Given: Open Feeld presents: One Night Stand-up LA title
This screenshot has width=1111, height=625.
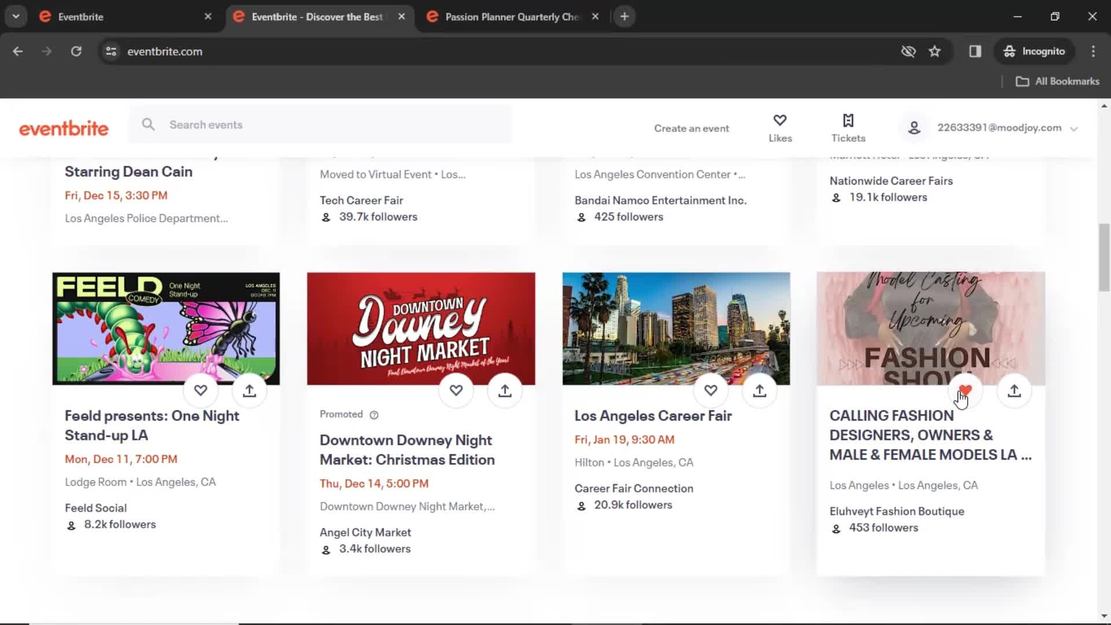Looking at the screenshot, I should (152, 425).
